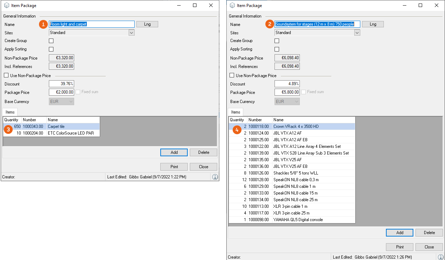This screenshot has height=260, width=445.
Task: Switch to Items tab in Soundsystem package
Action: (236, 112)
